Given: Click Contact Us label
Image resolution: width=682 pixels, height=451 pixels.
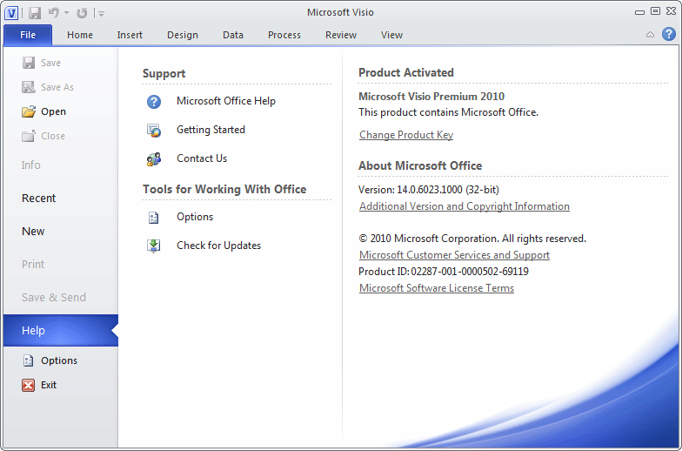Looking at the screenshot, I should click(x=202, y=158).
